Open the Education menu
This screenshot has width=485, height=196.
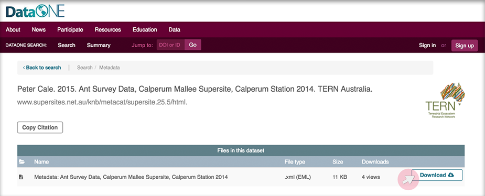pyautogui.click(x=145, y=30)
